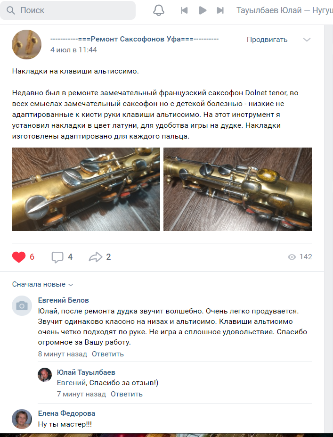
Task: Skip to next track in player
Action: click(220, 10)
